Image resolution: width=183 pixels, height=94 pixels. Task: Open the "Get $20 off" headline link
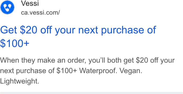coord(78,37)
